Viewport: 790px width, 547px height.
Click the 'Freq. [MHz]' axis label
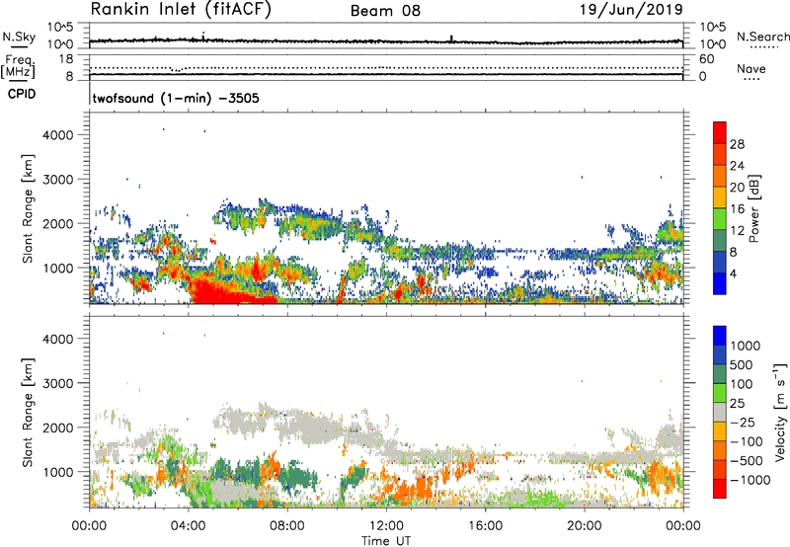(x=18, y=67)
